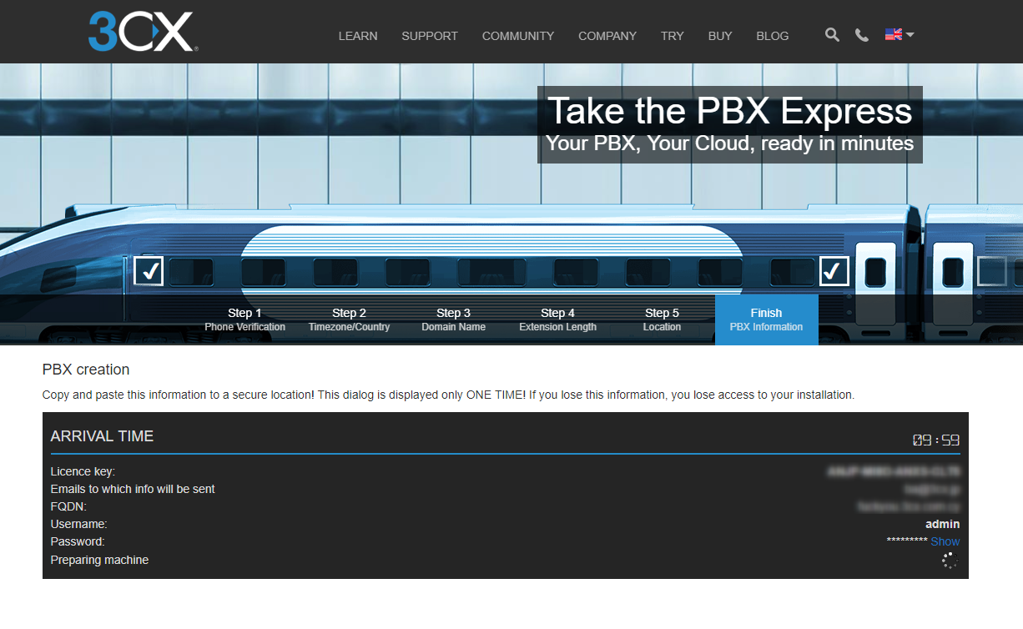Open the search magnifier icon
Screen dimensions: 1023x629
click(832, 35)
